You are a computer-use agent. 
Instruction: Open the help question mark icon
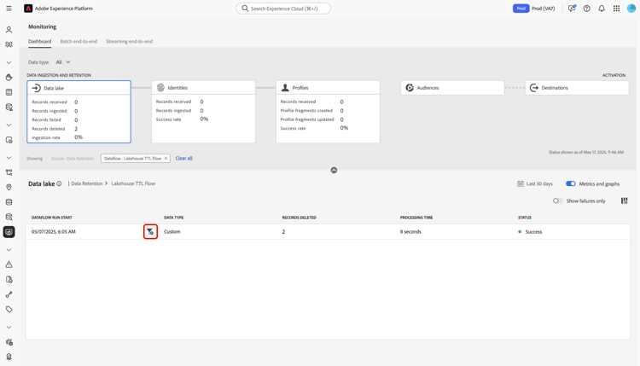(x=586, y=9)
